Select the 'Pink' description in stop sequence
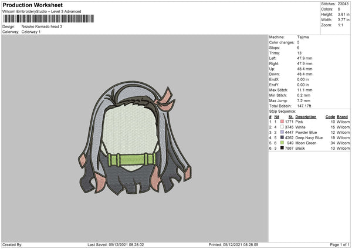The image size is (352, 249). [x=299, y=122]
